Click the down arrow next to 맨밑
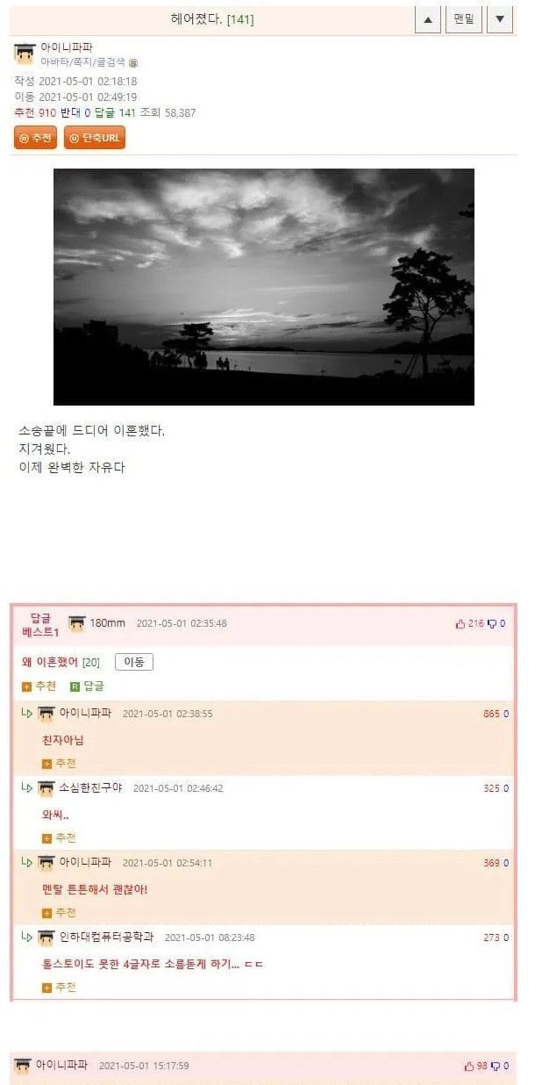Viewport: 542px width, 1085px height. pyautogui.click(x=499, y=19)
